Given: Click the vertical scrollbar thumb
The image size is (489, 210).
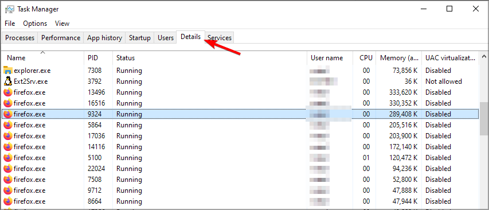Looking at the screenshot, I should (484, 119).
